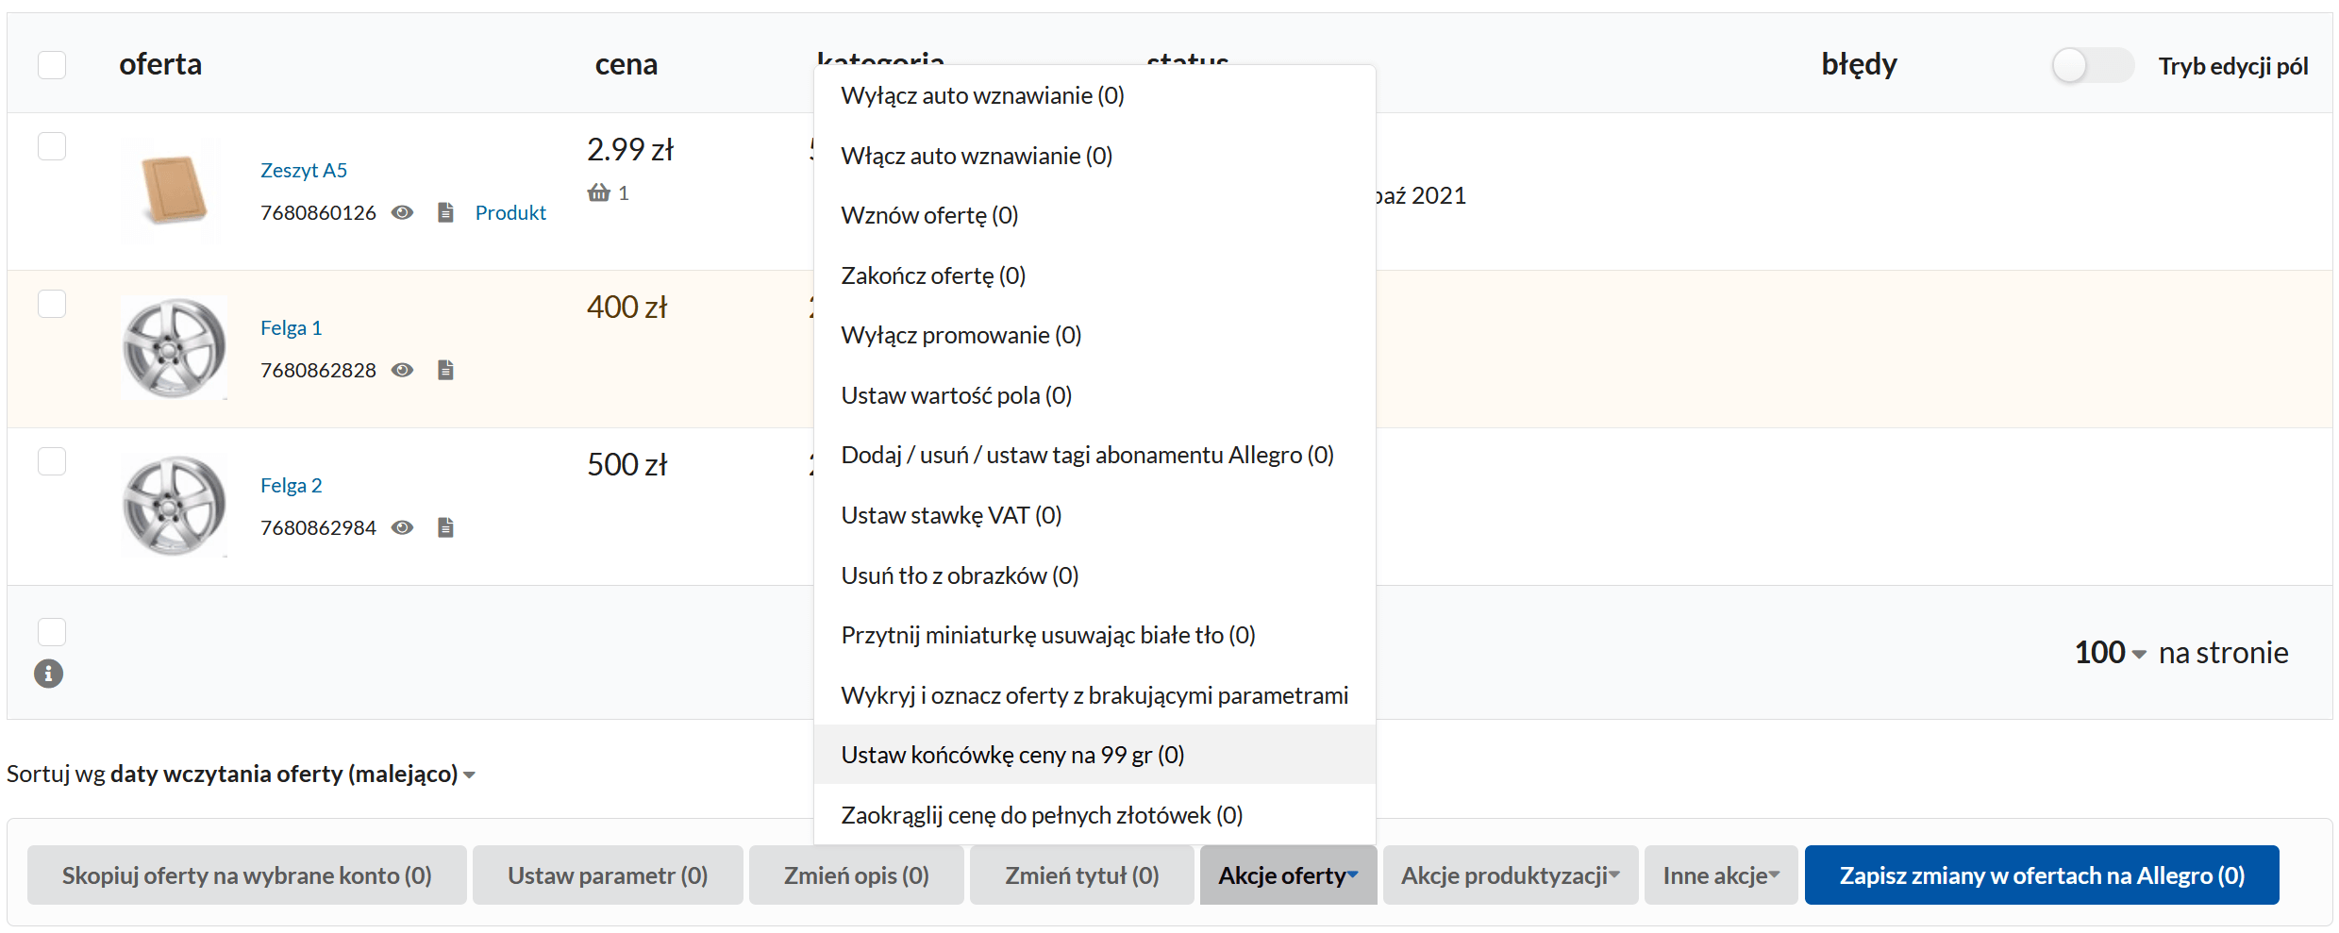Click the cena column header
Viewport: 2339px width, 933px height.
[x=627, y=64]
